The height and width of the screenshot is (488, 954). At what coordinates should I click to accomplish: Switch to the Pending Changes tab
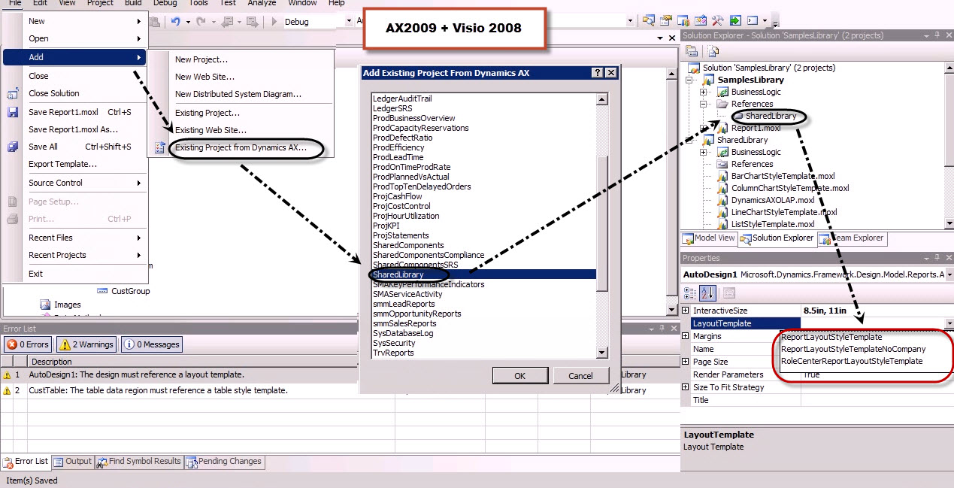pyautogui.click(x=224, y=462)
